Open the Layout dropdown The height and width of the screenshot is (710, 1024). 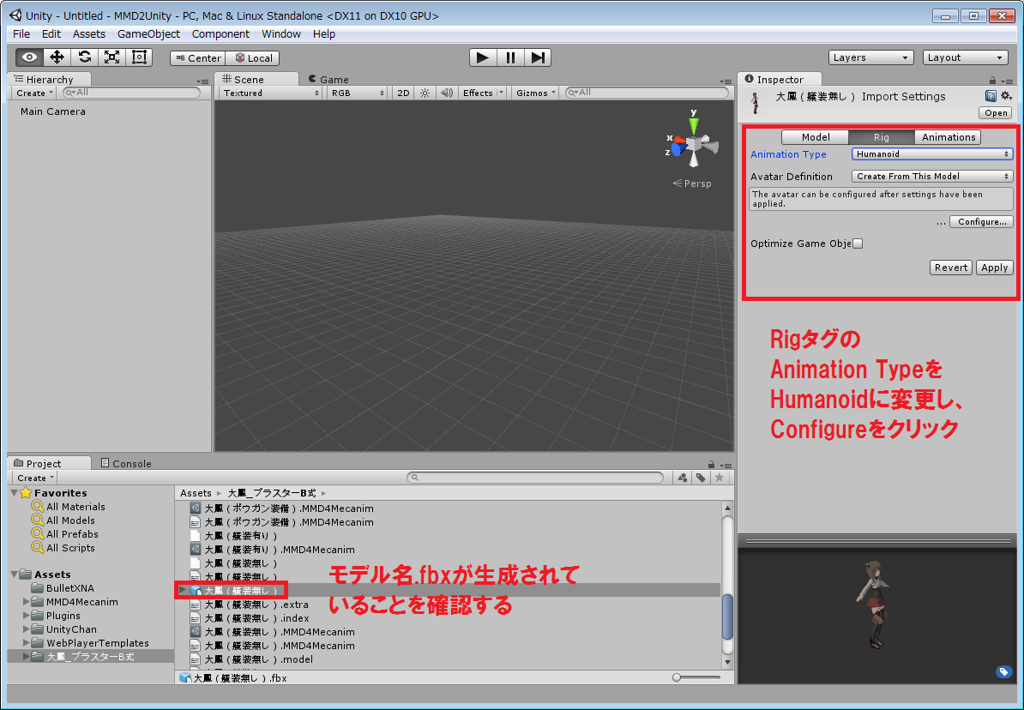click(965, 57)
